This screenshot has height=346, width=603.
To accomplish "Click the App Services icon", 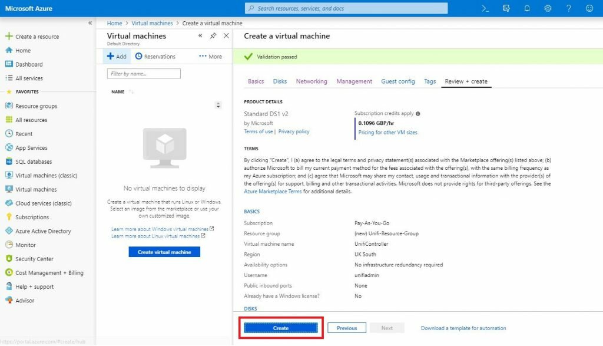I will (x=9, y=147).
